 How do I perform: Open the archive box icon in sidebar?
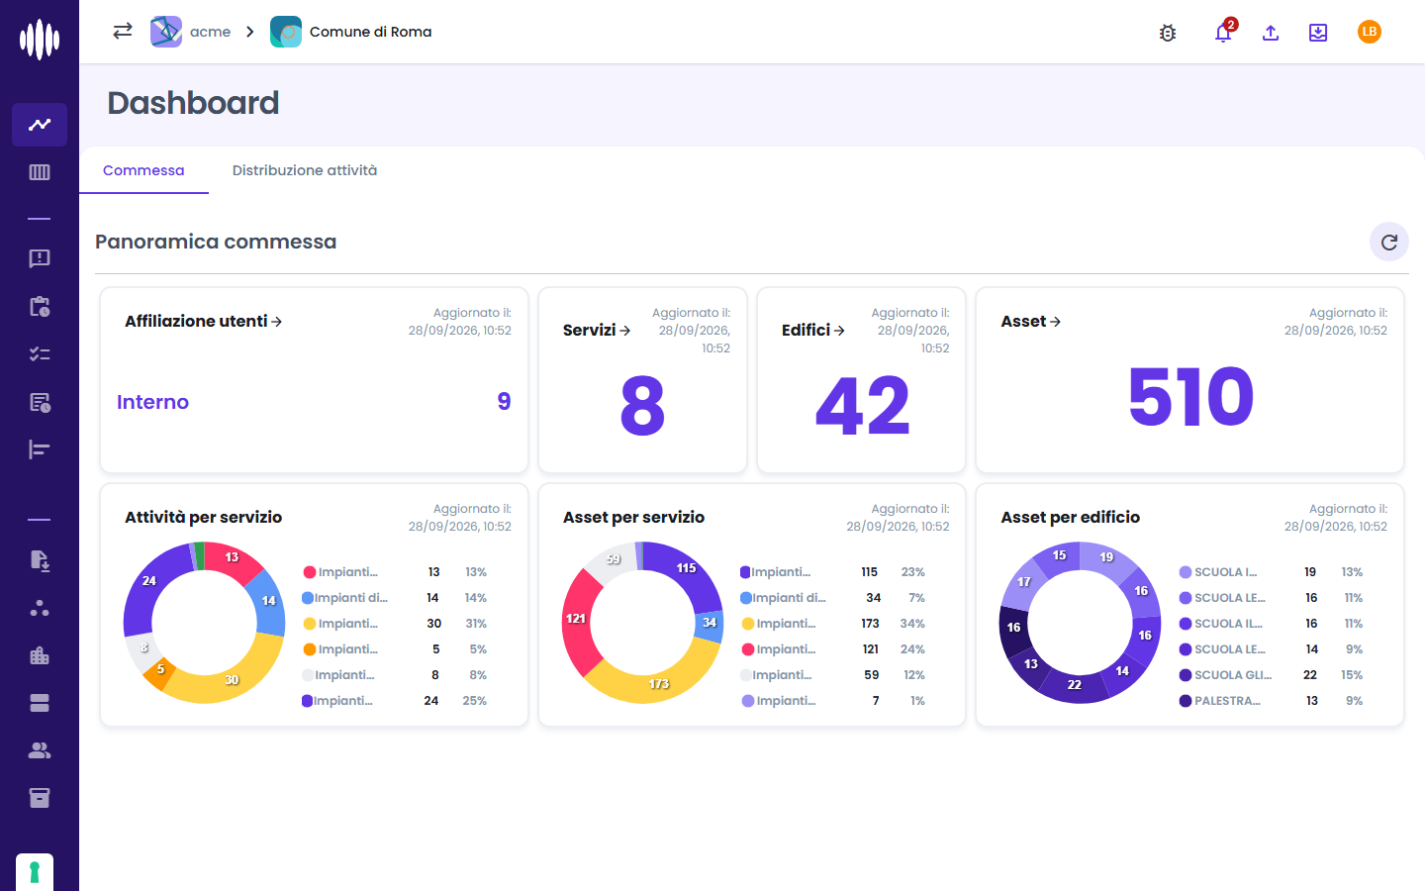(x=40, y=798)
